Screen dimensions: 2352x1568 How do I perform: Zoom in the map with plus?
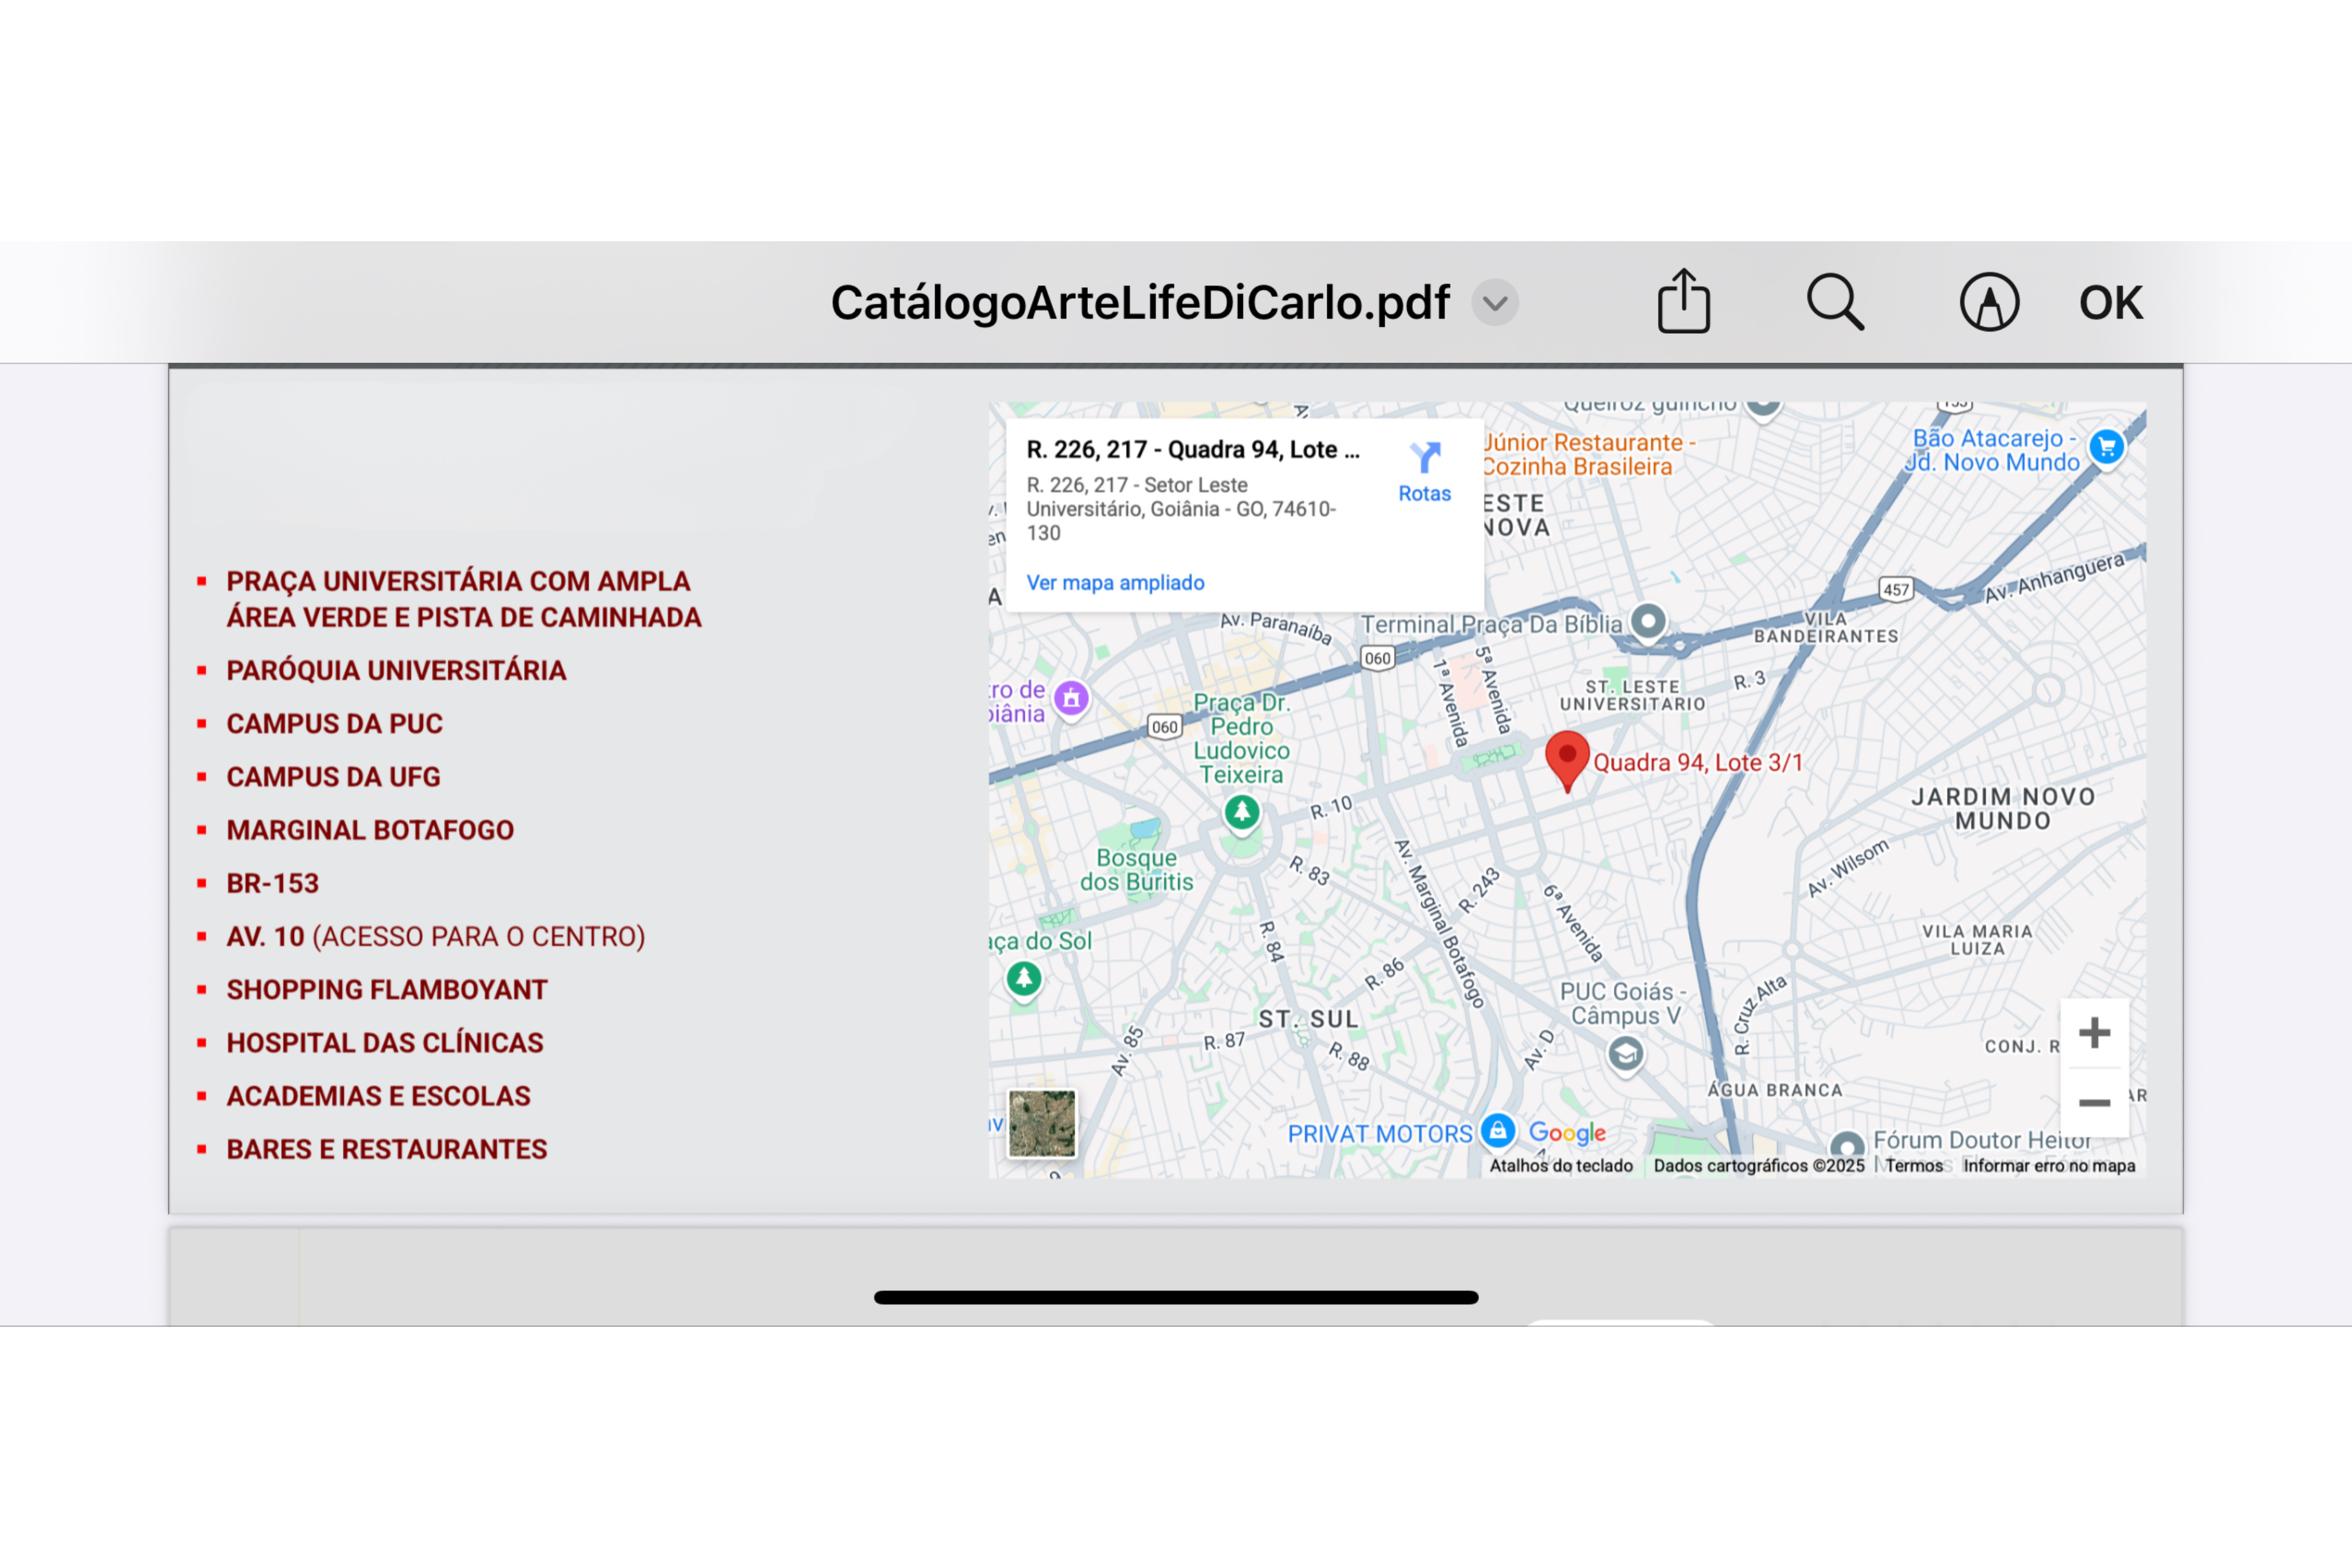coord(2094,1033)
